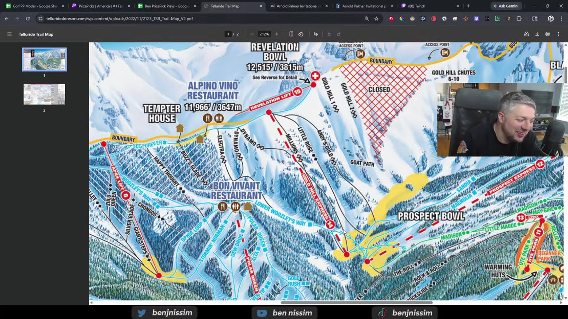The image size is (568, 319).
Task: Switch to the PrizePicks tab
Action: click(101, 6)
